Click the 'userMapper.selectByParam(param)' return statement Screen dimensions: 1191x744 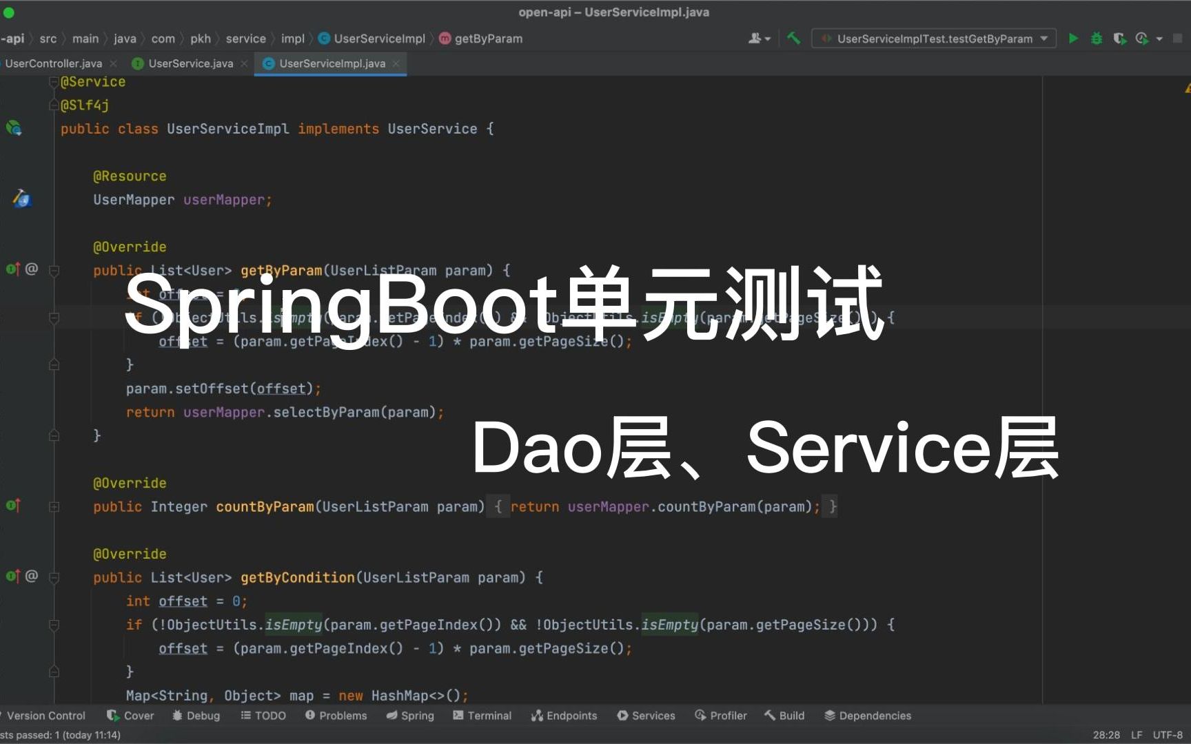click(x=285, y=412)
